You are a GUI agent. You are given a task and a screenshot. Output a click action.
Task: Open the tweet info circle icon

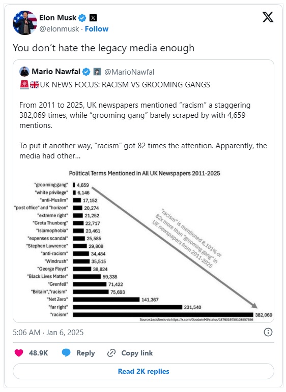click(x=268, y=332)
